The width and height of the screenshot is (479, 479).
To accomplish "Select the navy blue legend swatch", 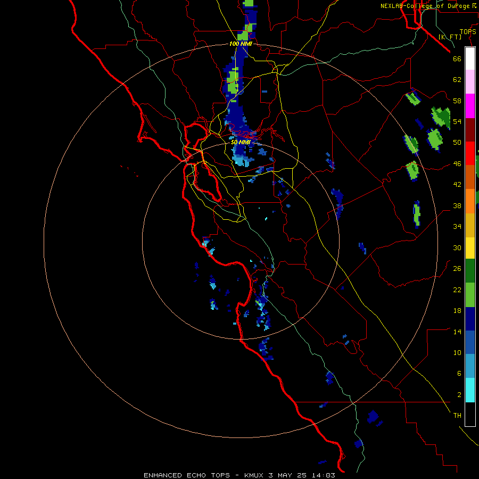I will 470,319.
